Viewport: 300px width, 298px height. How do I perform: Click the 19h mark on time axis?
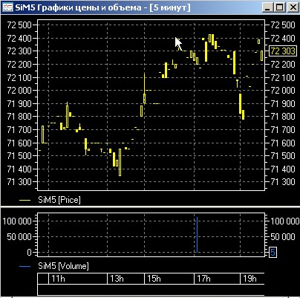click(250, 279)
